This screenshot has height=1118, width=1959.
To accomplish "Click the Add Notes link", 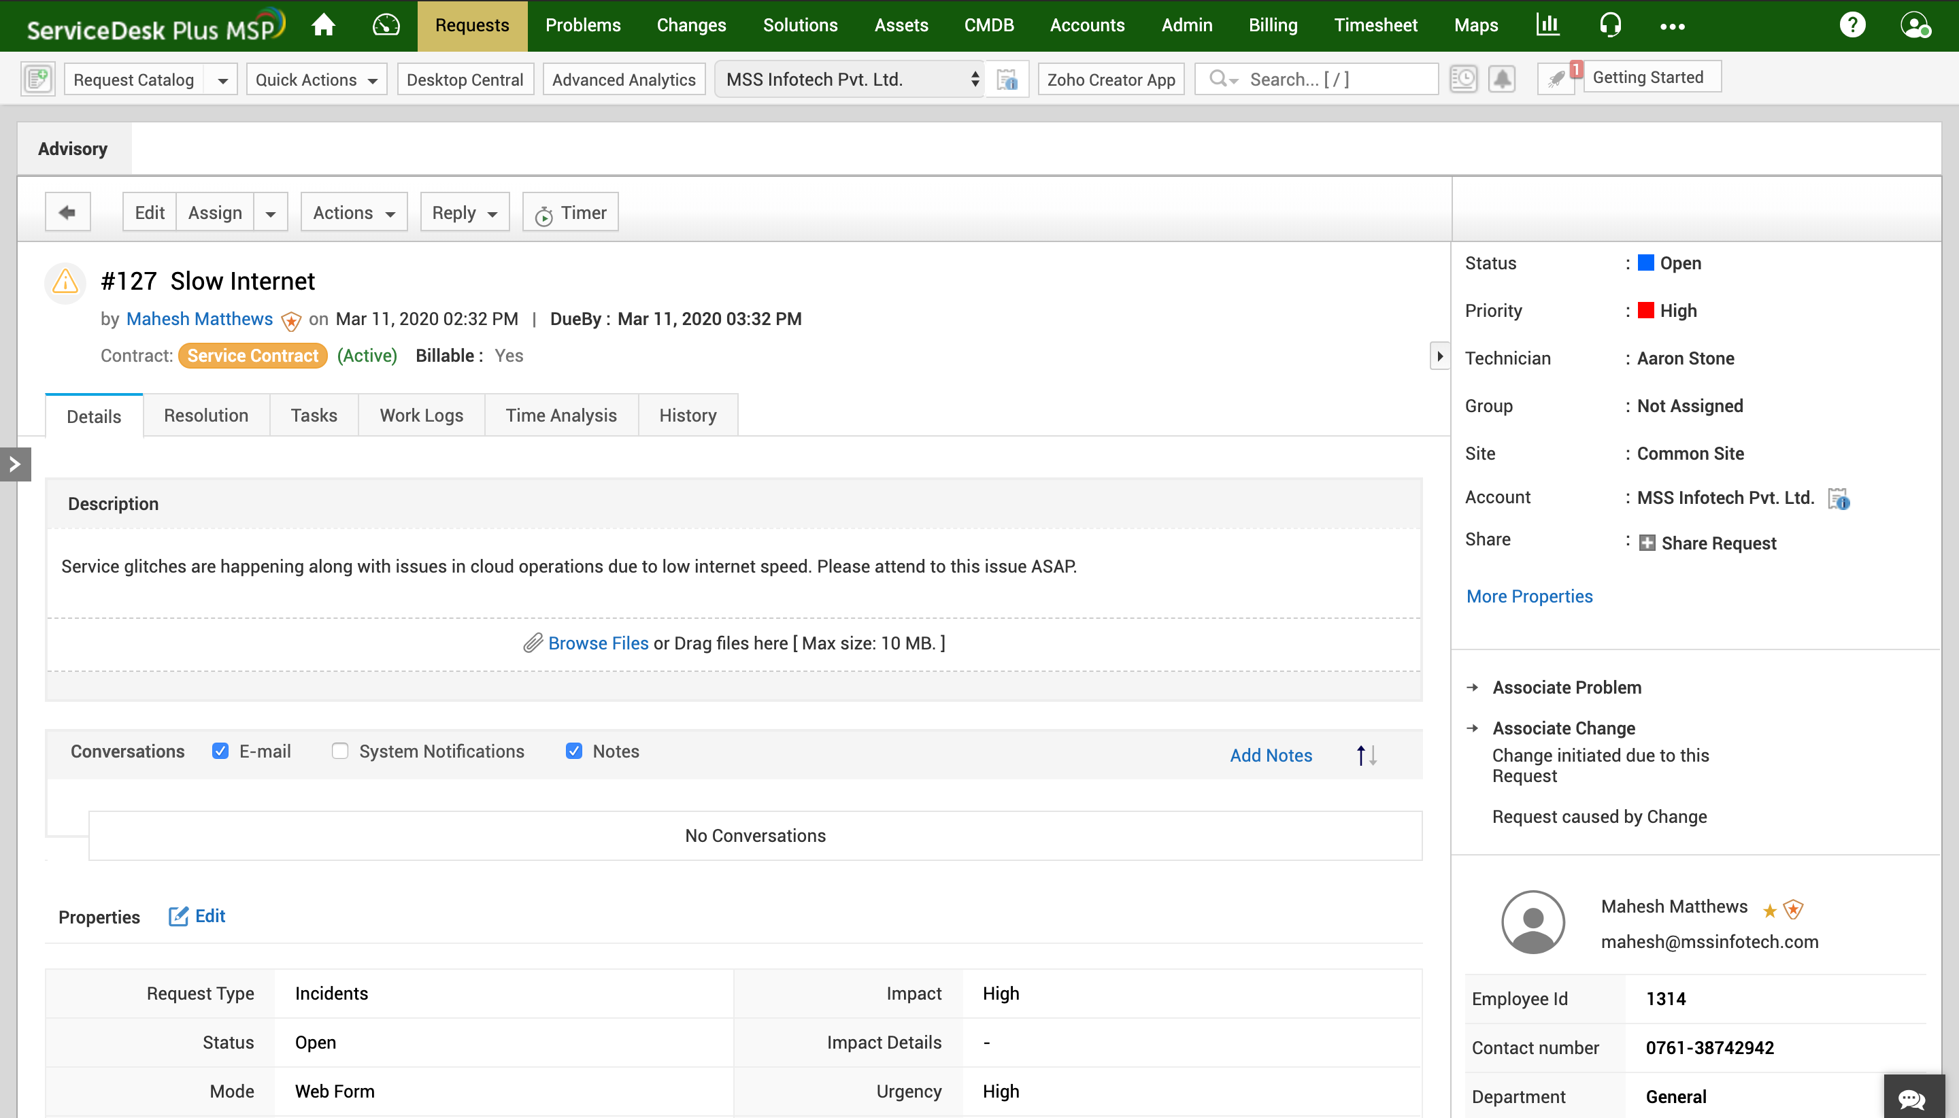I will pyautogui.click(x=1270, y=755).
